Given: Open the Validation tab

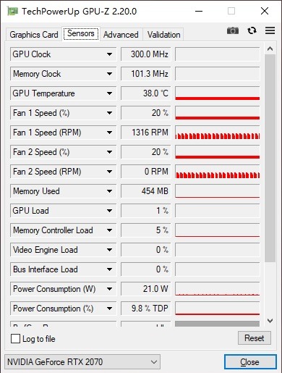Looking at the screenshot, I should [164, 35].
